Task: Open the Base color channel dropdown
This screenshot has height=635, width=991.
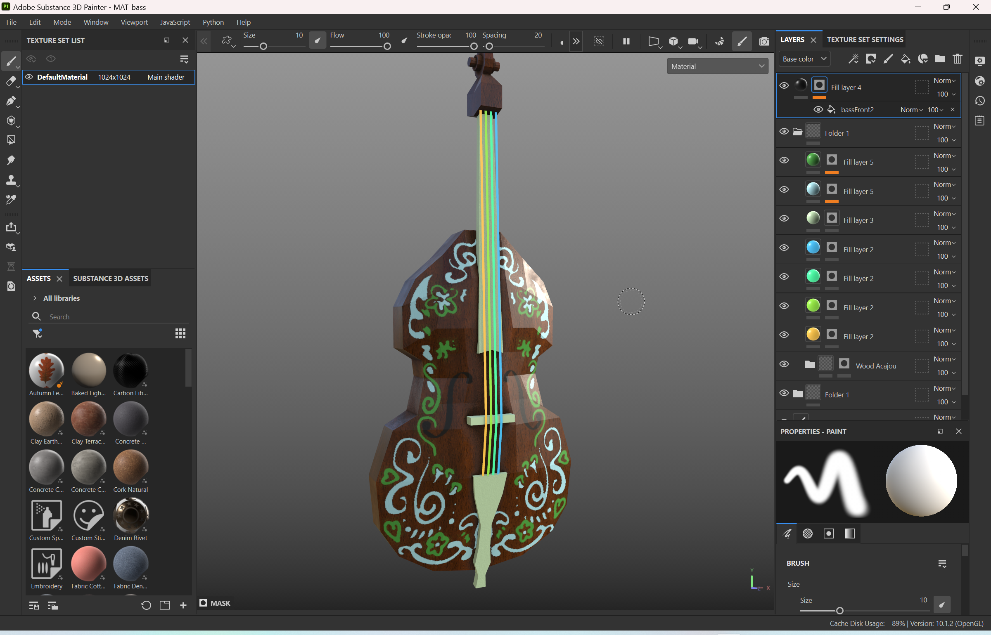Action: (x=804, y=59)
